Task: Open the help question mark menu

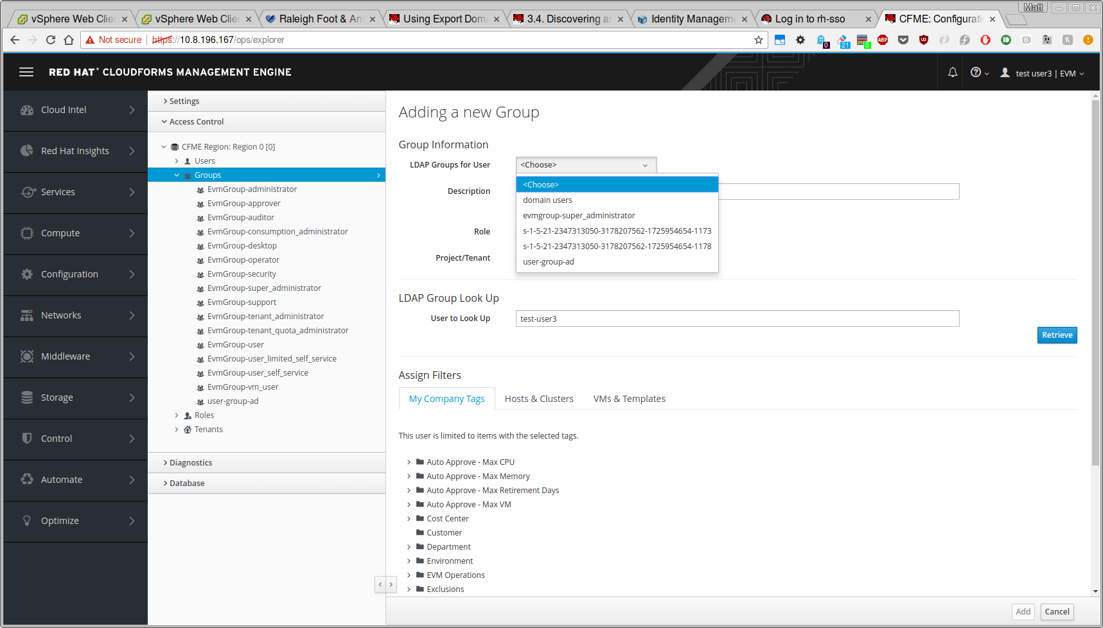Action: [x=976, y=73]
